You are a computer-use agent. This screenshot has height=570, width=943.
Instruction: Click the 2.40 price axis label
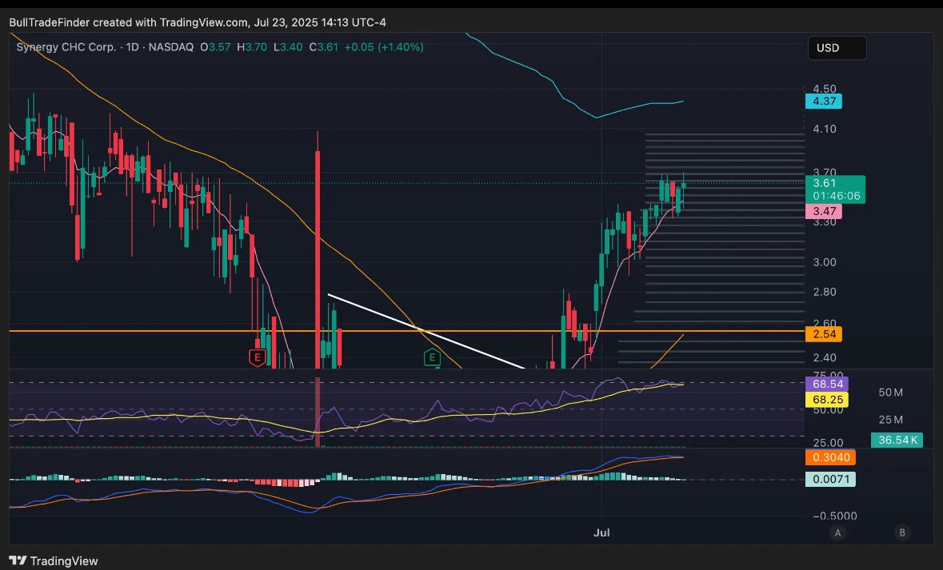tap(824, 358)
